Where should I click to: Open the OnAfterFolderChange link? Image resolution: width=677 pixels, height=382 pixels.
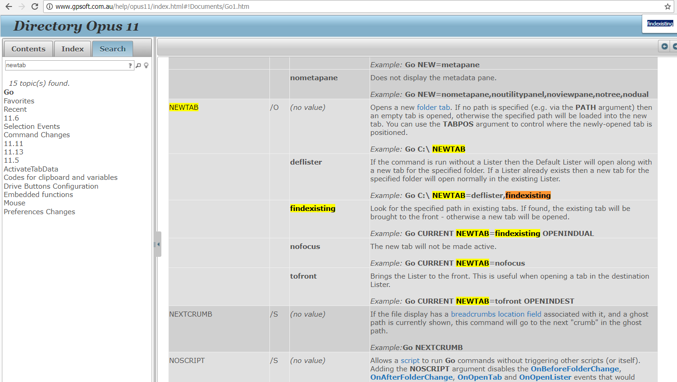click(411, 377)
